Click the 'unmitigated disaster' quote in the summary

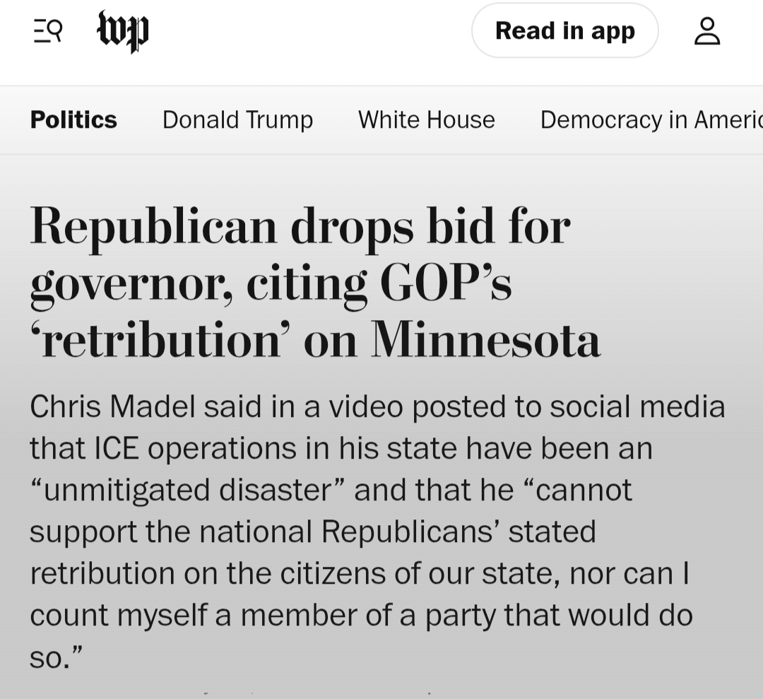point(187,490)
